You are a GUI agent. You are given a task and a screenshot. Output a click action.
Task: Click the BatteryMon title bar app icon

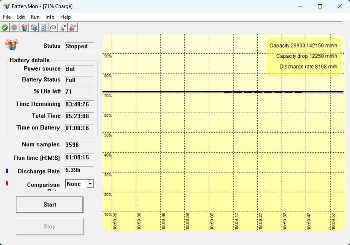7,6
